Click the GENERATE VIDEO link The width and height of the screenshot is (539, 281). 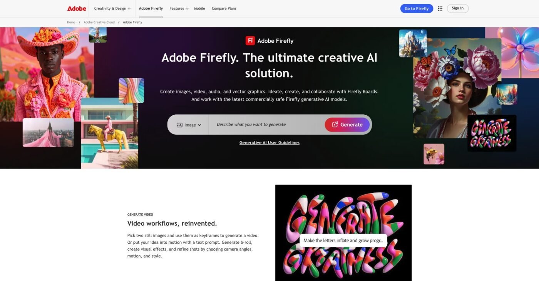pos(140,214)
